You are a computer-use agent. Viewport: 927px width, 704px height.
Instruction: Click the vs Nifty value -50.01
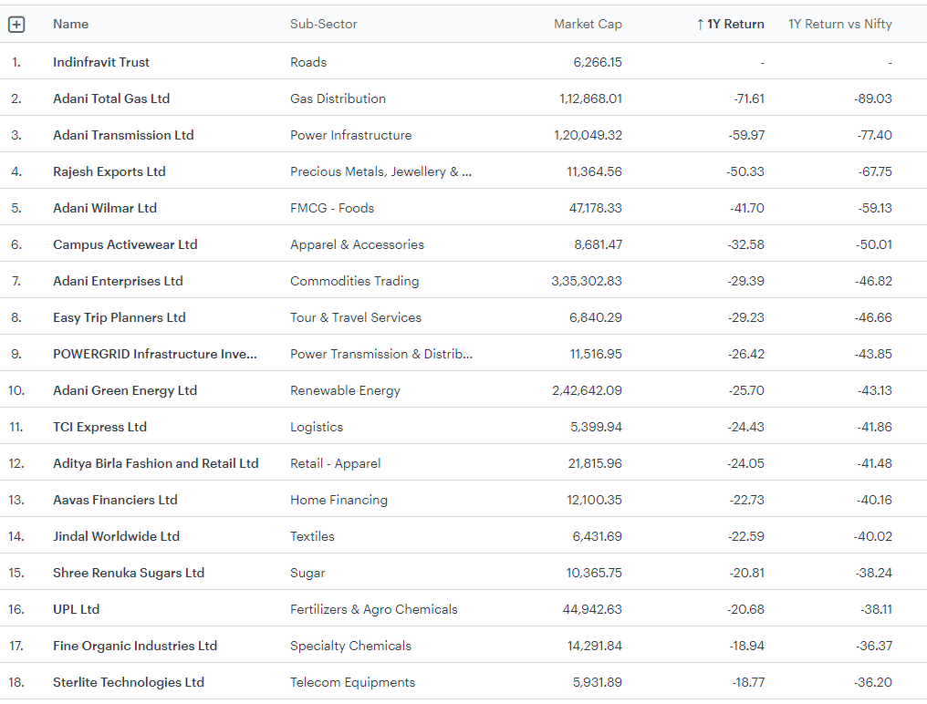coord(874,244)
